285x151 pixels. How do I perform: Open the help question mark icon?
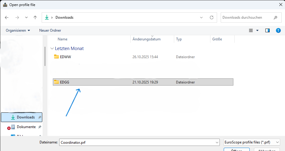coord(278,30)
